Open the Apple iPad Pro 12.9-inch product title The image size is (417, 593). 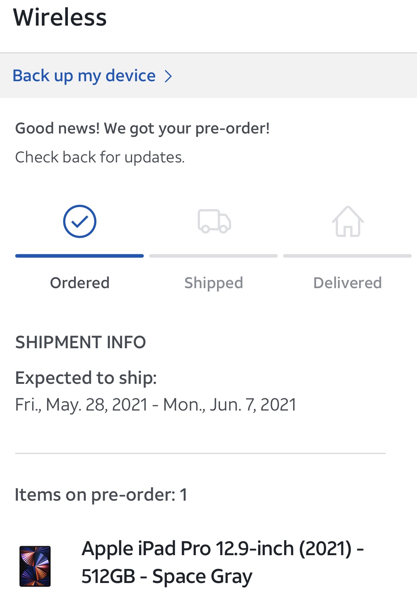click(x=222, y=562)
